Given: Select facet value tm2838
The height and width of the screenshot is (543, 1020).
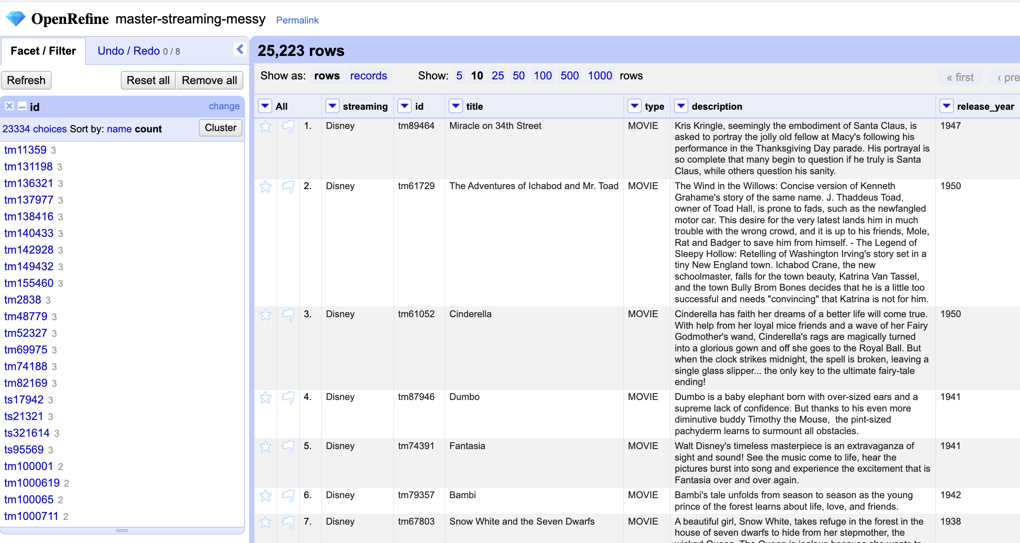Looking at the screenshot, I should point(23,300).
